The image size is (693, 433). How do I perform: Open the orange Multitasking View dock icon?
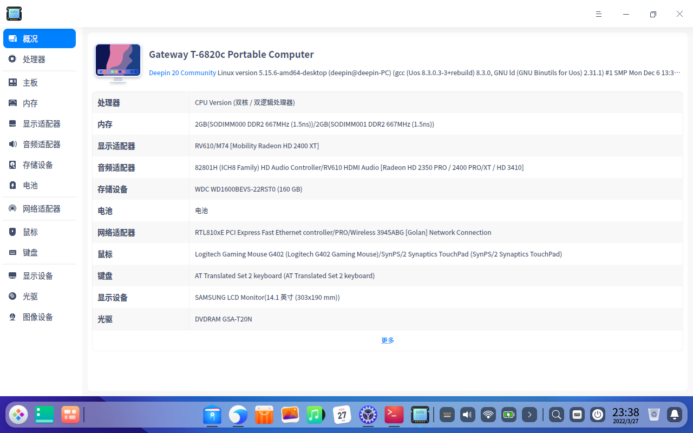70,415
